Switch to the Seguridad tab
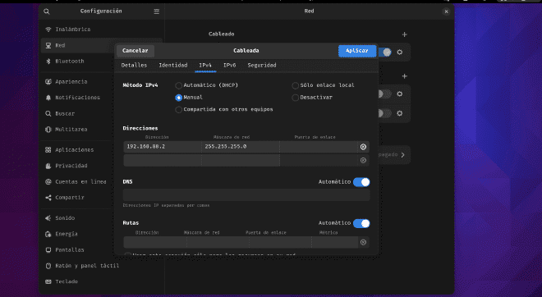This screenshot has width=542, height=297. (262, 65)
